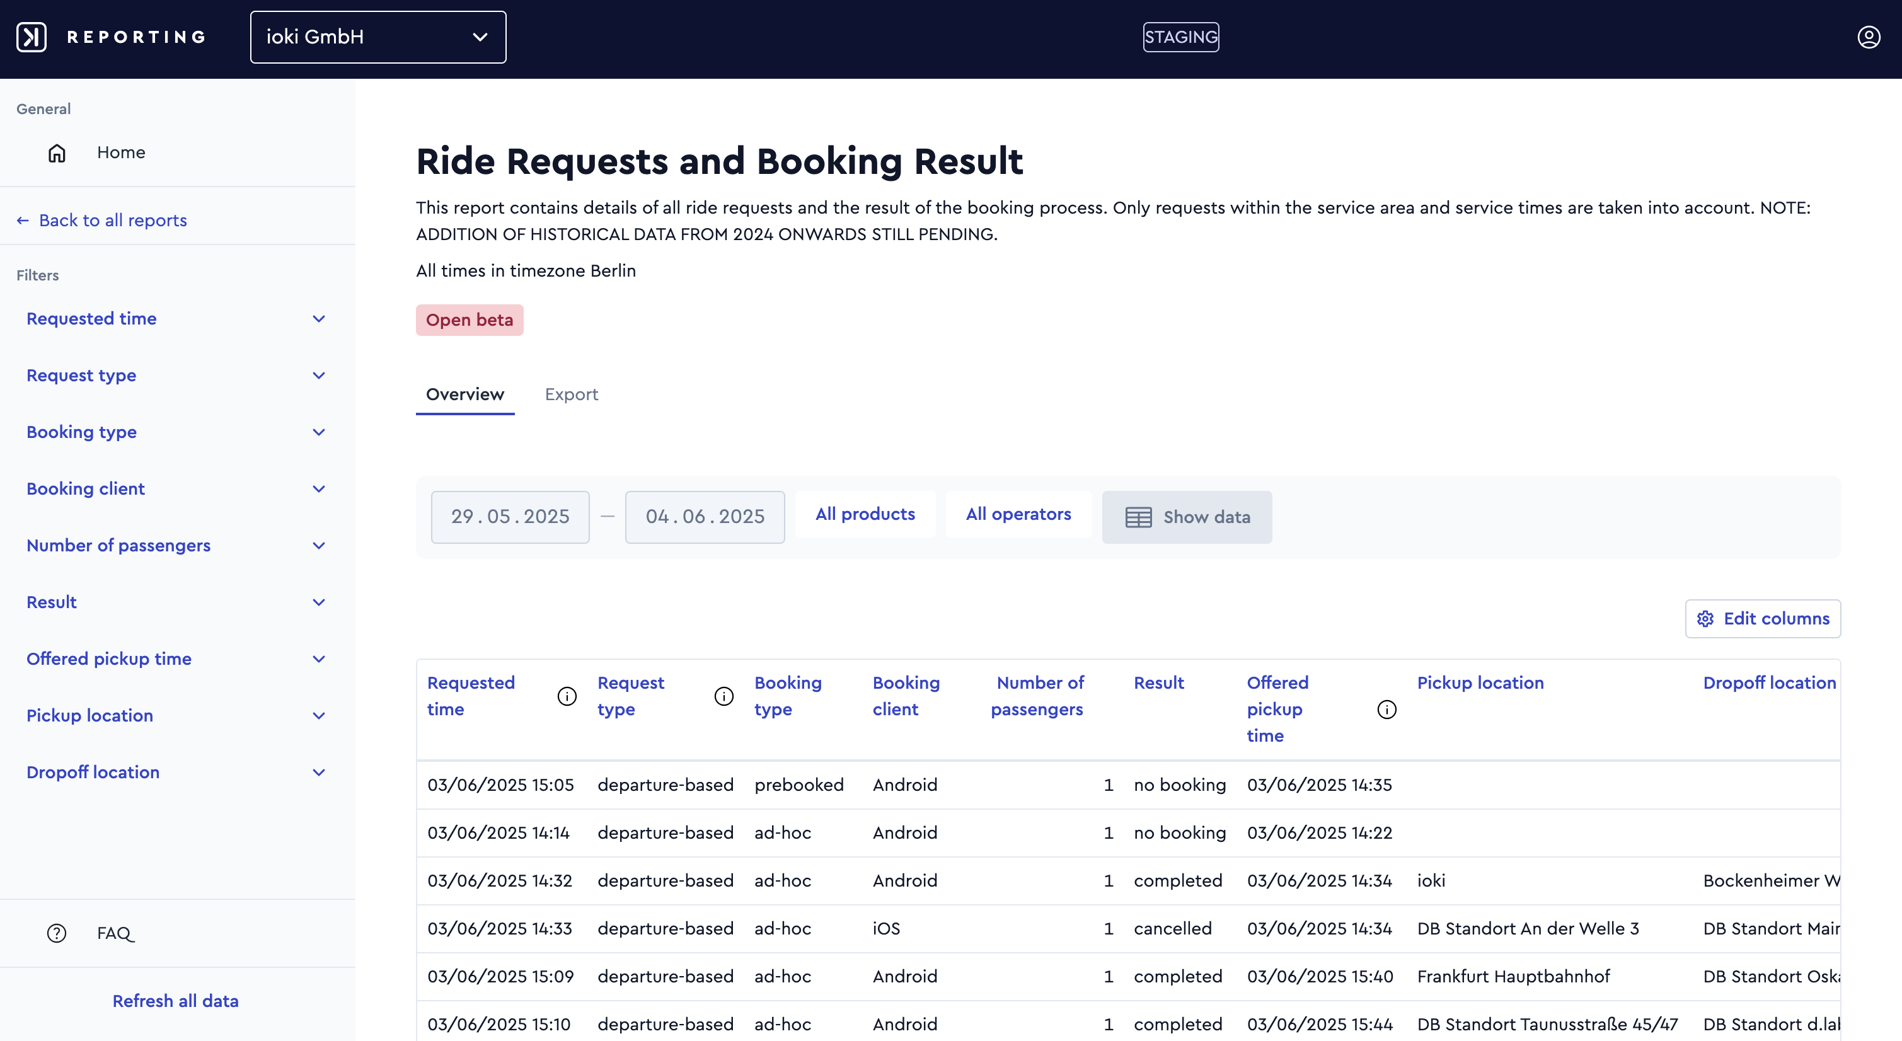Click the start date field 29.05.2025
The image size is (1902, 1041).
510,517
